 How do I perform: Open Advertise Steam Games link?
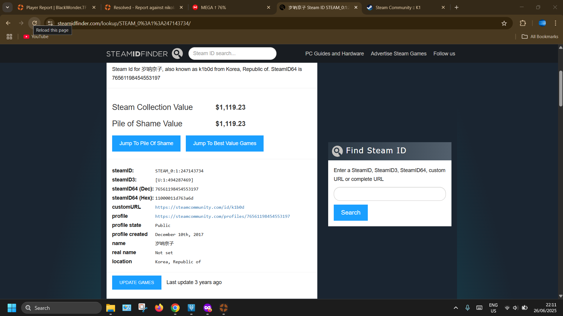coord(398,54)
